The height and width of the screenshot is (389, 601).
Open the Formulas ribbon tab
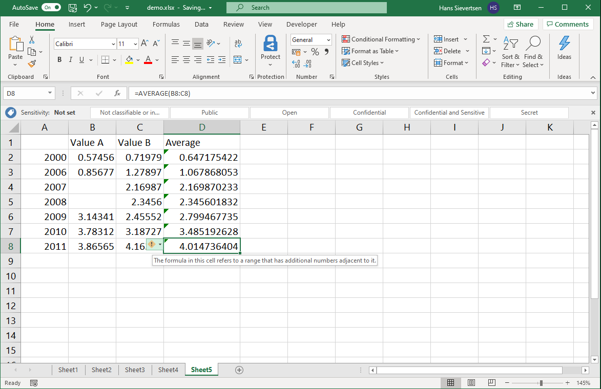166,24
